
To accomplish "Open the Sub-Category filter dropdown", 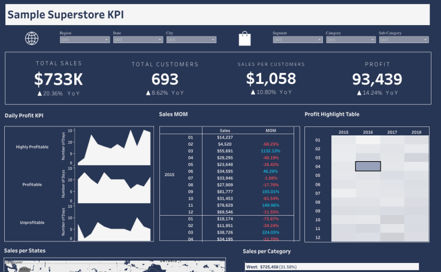I will click(x=403, y=40).
